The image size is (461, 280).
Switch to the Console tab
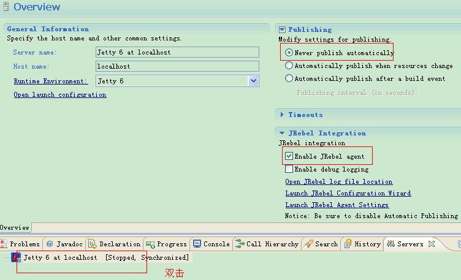pyautogui.click(x=211, y=244)
